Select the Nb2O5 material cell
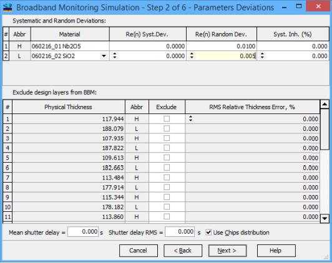The height and width of the screenshot is (263, 332). tap(70, 46)
